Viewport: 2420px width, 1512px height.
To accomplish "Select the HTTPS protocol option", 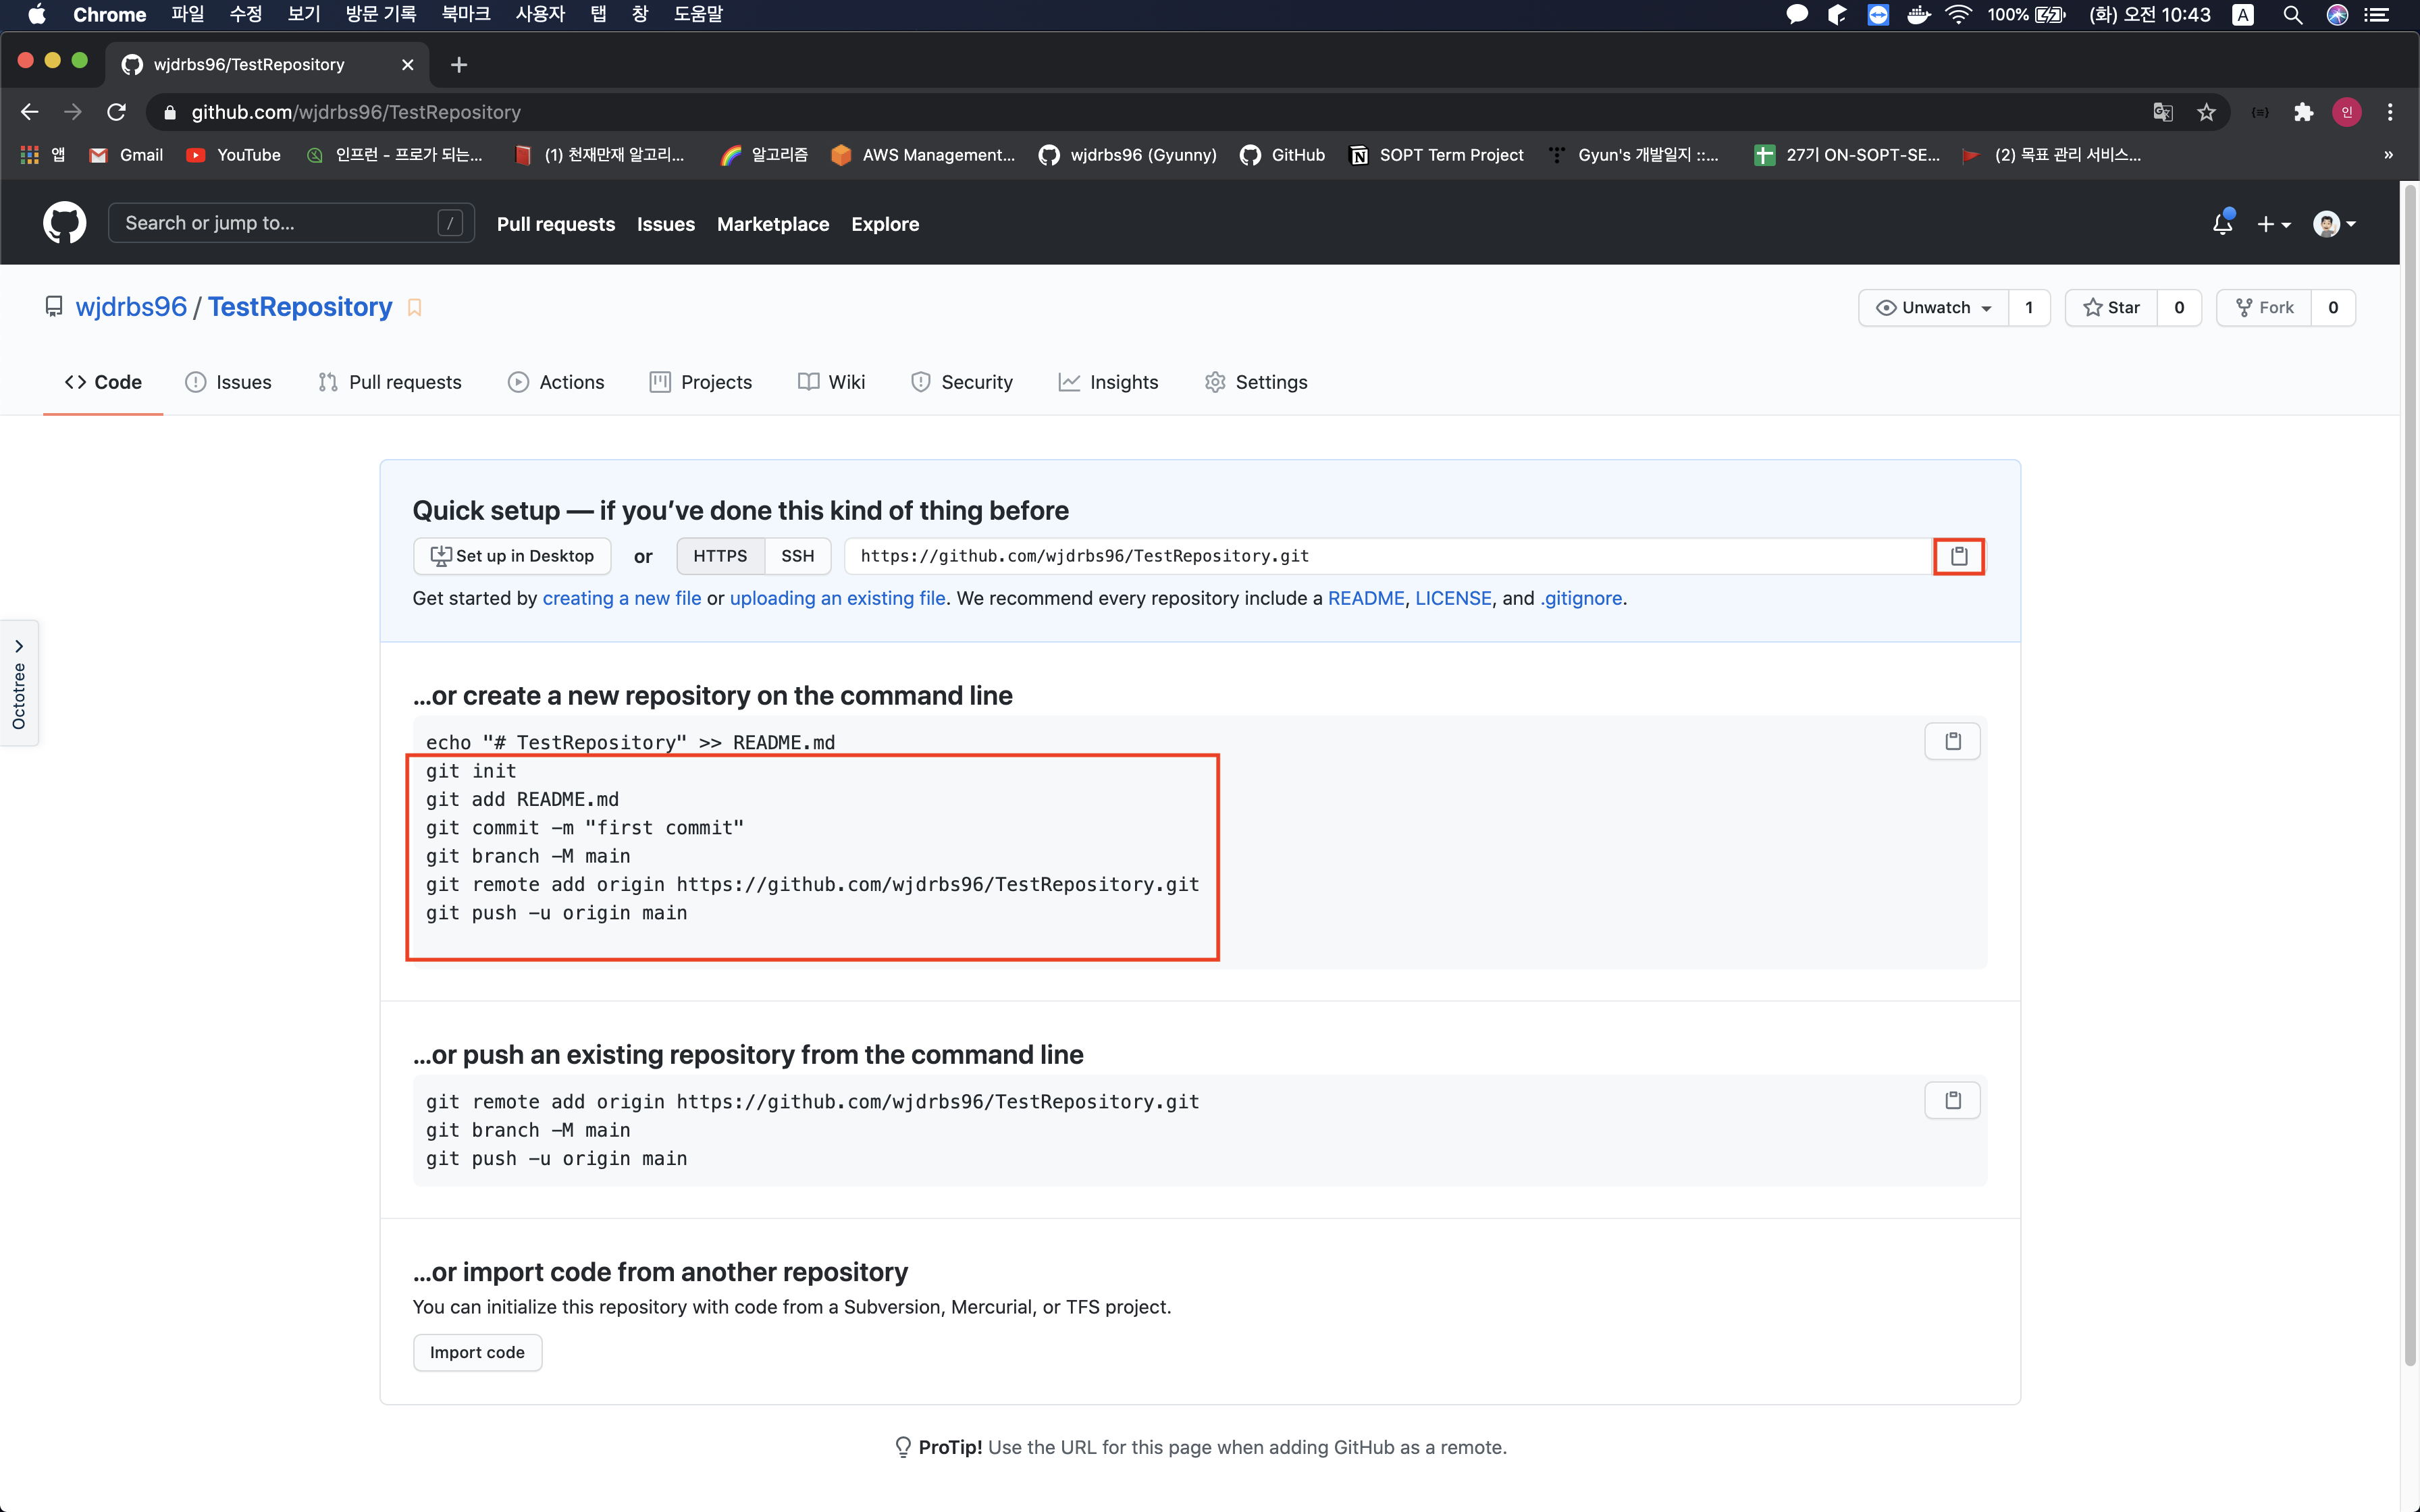I will 720,556.
